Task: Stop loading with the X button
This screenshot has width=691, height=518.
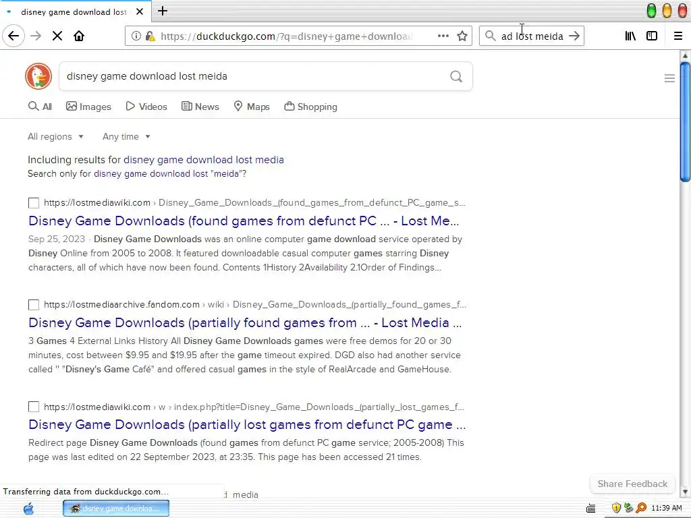Action: [x=57, y=36]
